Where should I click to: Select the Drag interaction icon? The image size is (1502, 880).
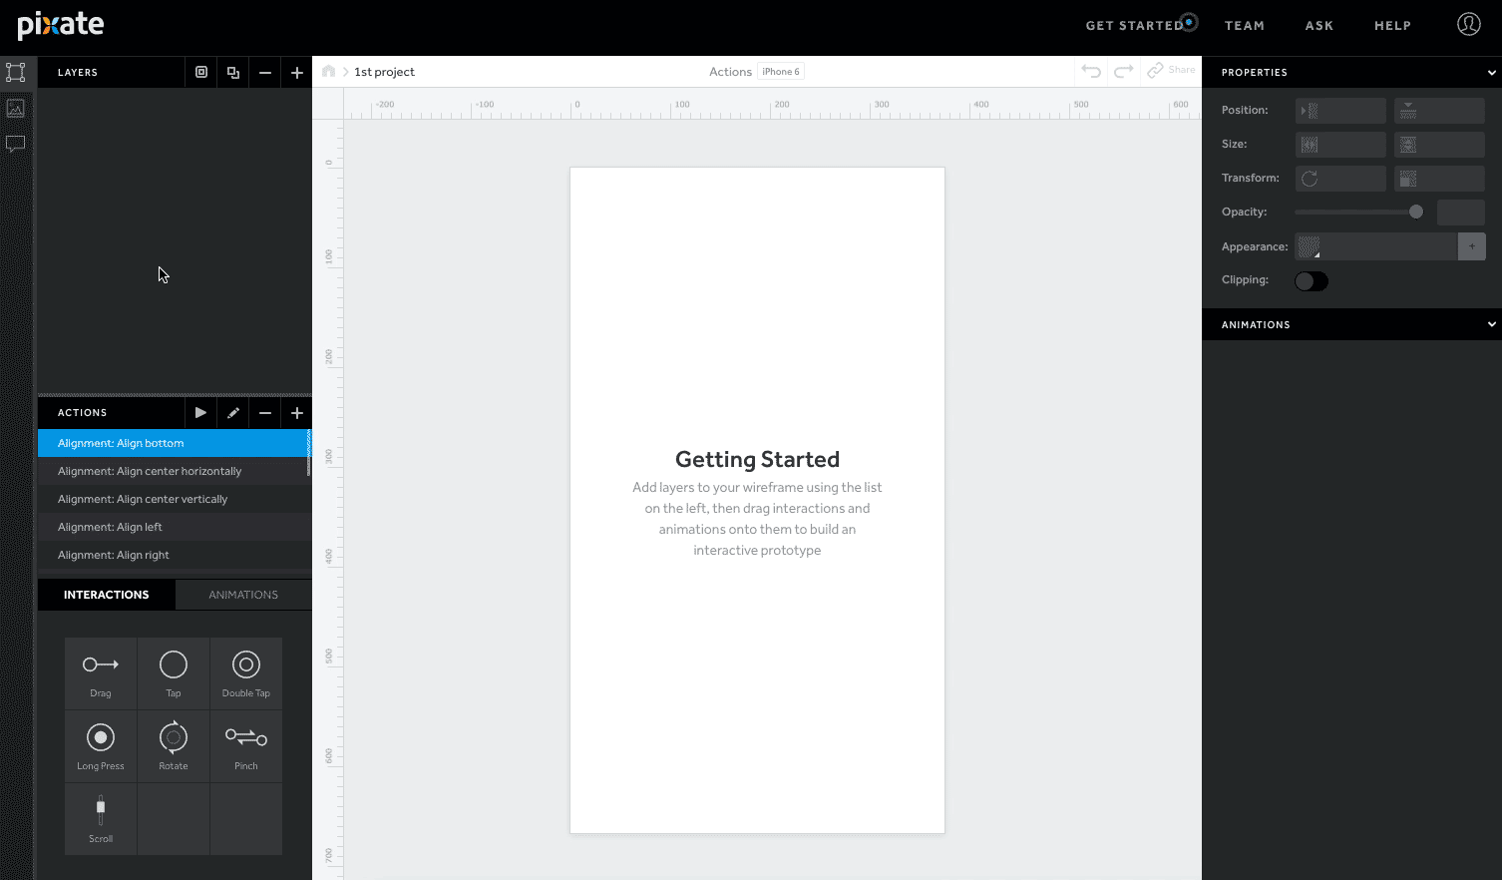[101, 673]
